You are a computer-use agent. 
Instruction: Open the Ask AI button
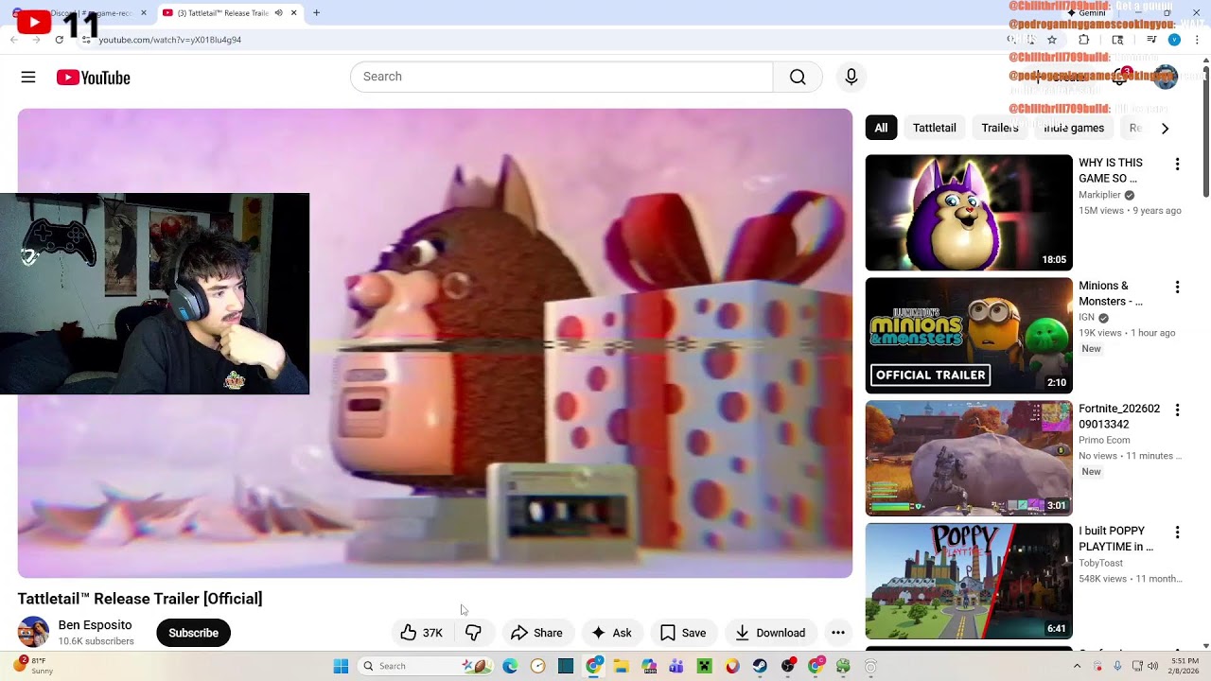611,633
